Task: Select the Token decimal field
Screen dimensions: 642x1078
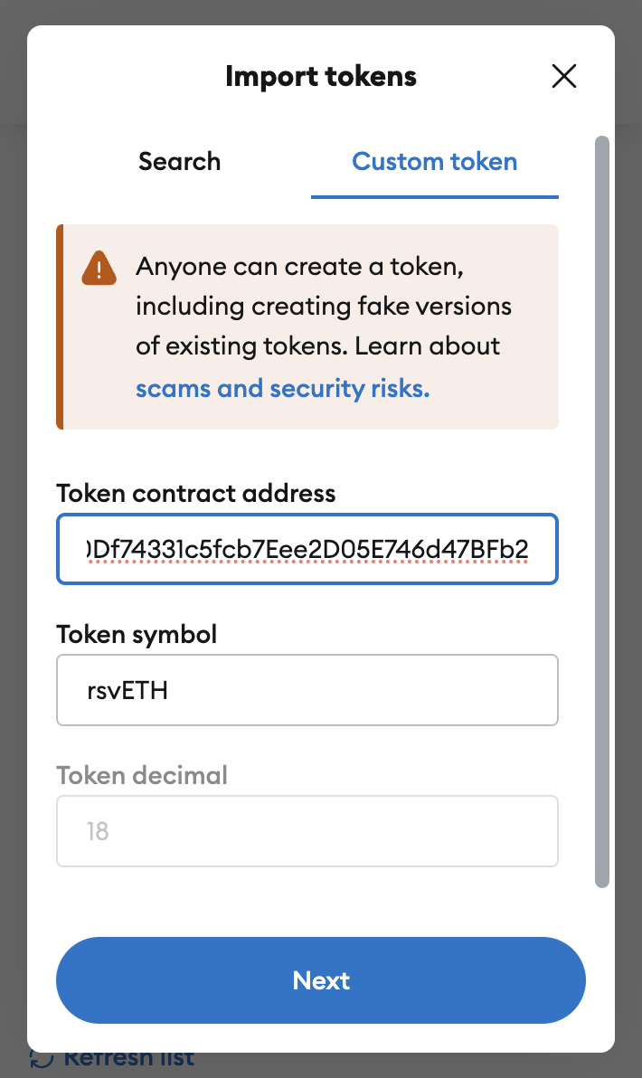Action: coord(307,831)
